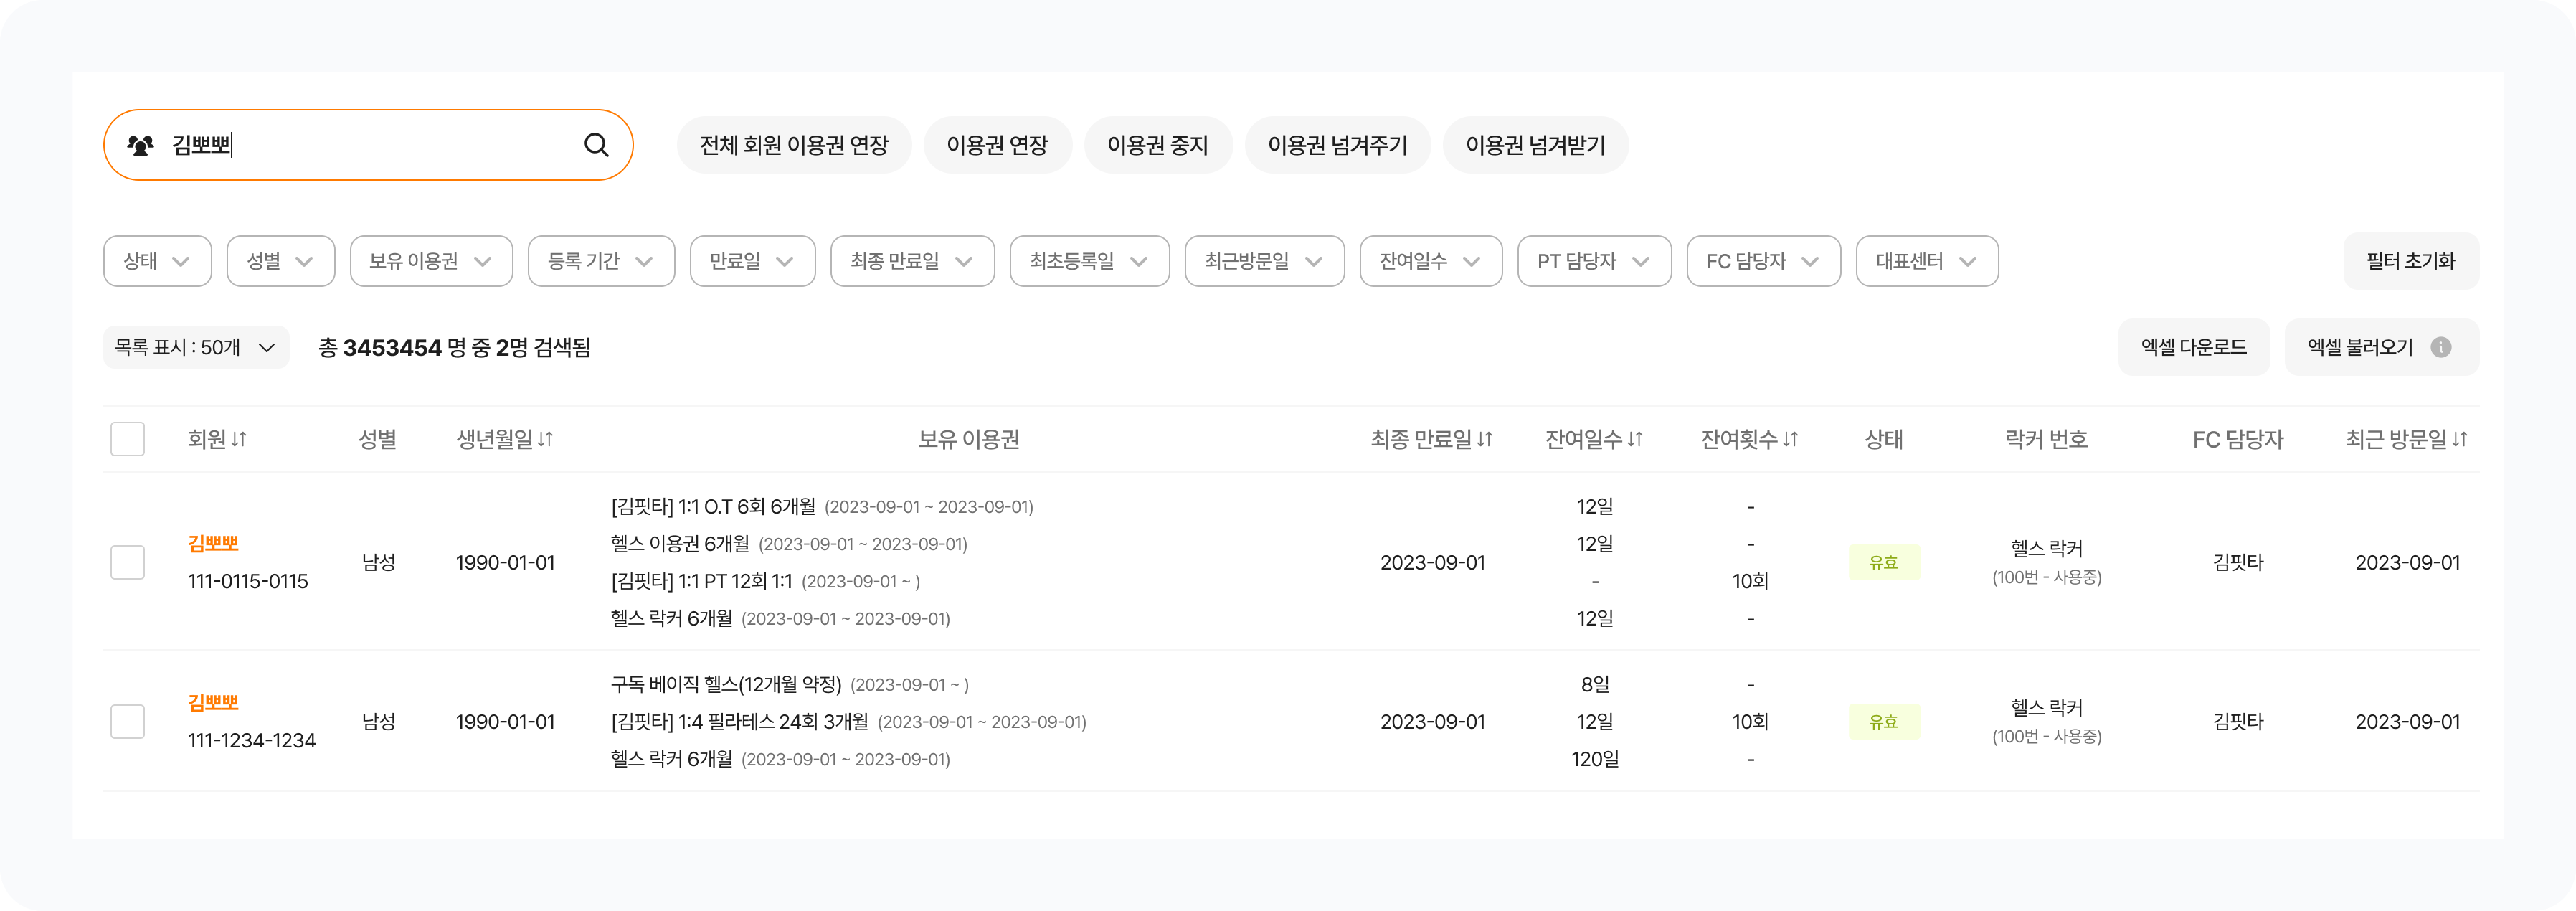This screenshot has height=911, width=2576.
Task: Click the magnifier search icon
Action: click(x=596, y=145)
